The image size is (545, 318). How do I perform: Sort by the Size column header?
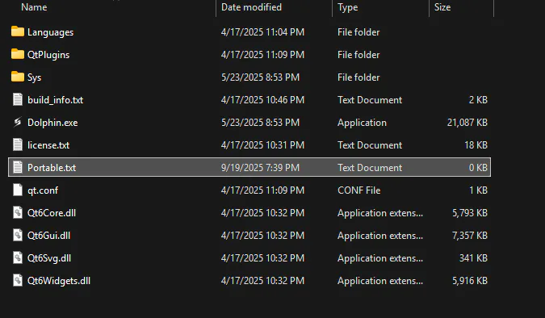(442, 7)
